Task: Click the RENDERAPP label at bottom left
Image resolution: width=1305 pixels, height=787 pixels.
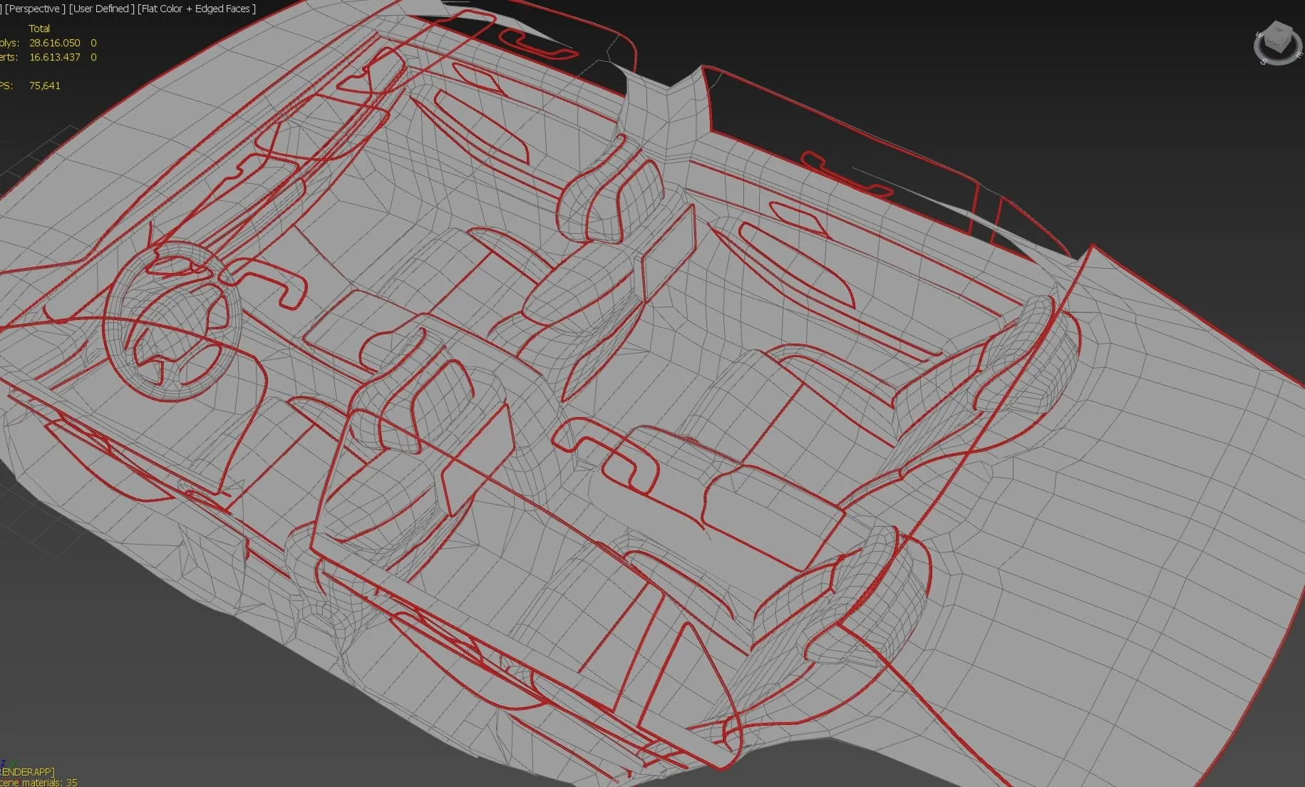Action: tap(27, 772)
